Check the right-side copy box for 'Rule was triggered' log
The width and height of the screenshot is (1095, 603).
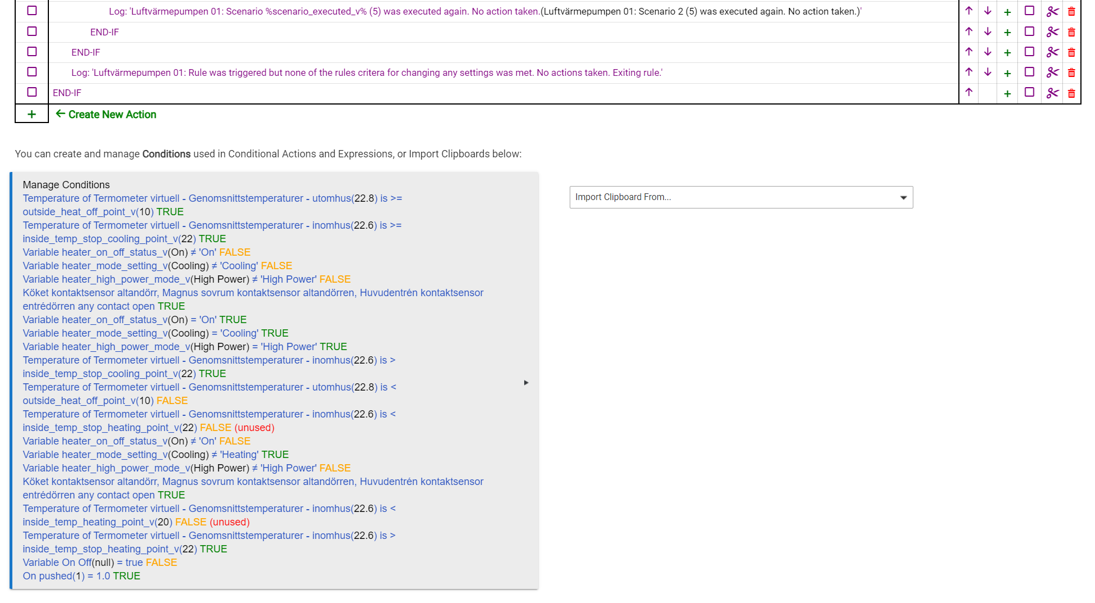point(1029,72)
